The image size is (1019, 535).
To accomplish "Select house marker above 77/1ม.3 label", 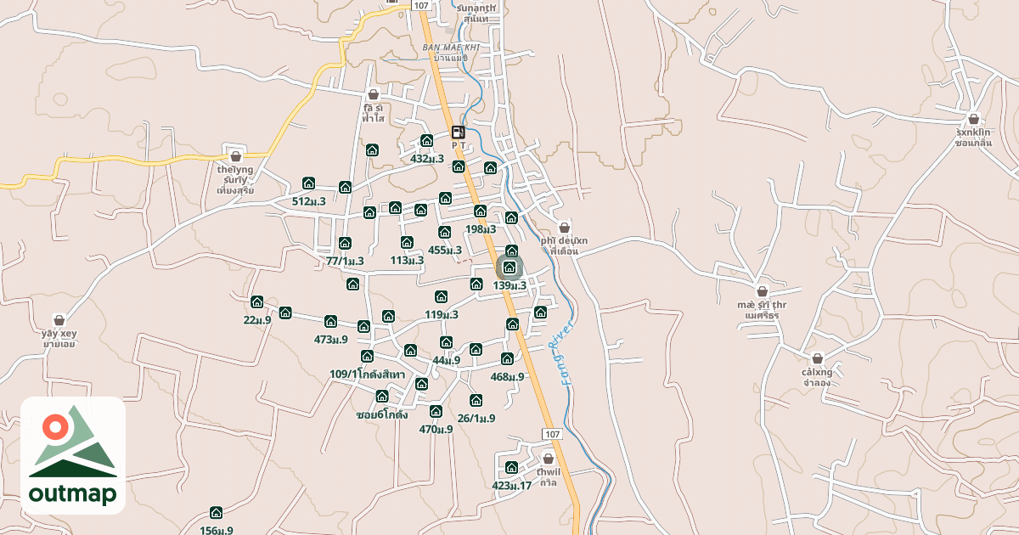I will click(x=344, y=243).
